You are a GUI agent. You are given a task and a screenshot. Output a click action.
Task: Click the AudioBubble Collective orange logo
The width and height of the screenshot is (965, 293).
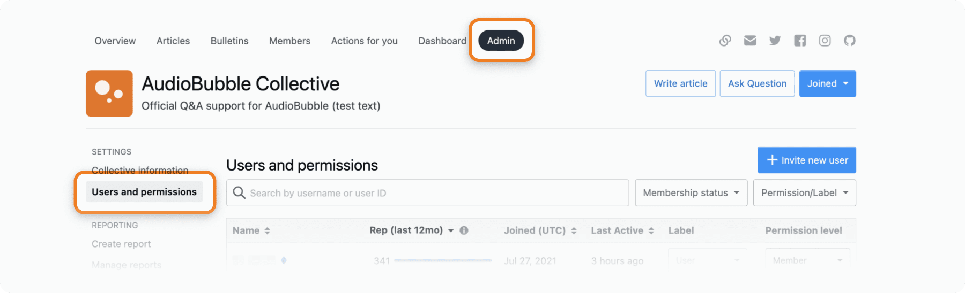pos(109,94)
